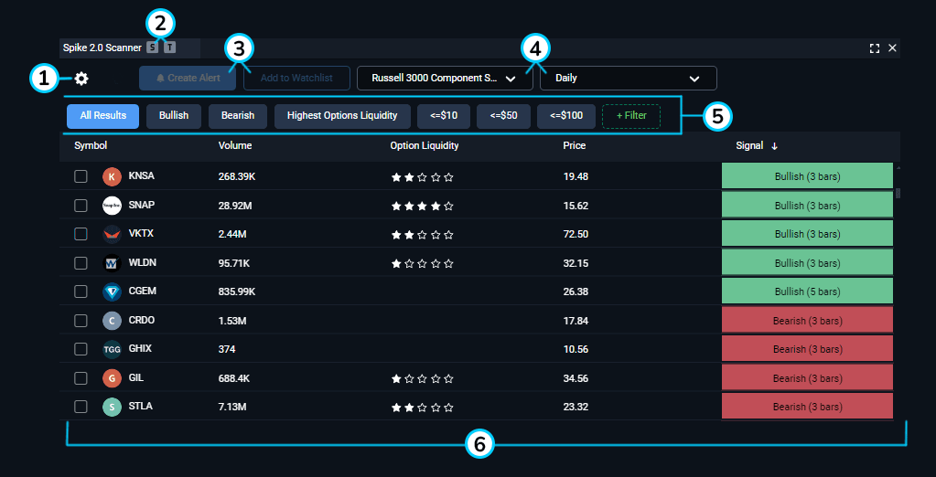Click the GIL price value 34.56
936x477 pixels.
point(576,378)
